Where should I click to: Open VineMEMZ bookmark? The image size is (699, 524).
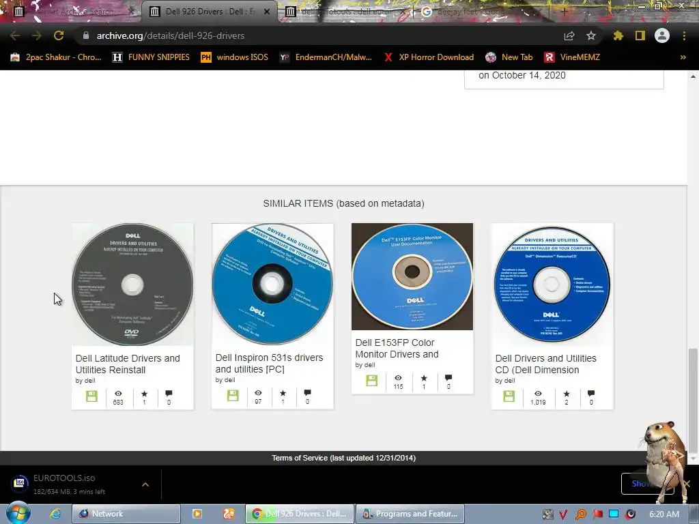point(572,57)
